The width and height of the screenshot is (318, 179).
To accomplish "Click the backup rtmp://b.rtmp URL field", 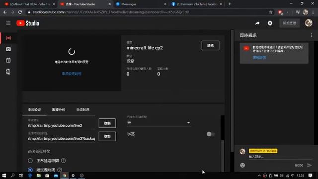I will coord(61,138).
